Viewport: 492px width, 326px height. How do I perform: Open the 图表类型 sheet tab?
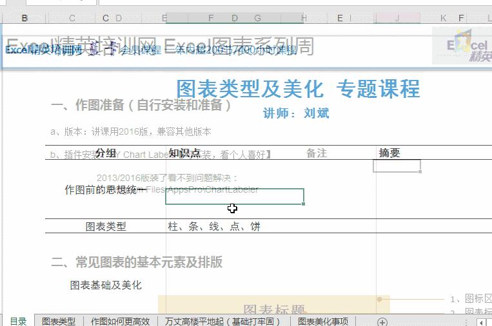click(59, 321)
